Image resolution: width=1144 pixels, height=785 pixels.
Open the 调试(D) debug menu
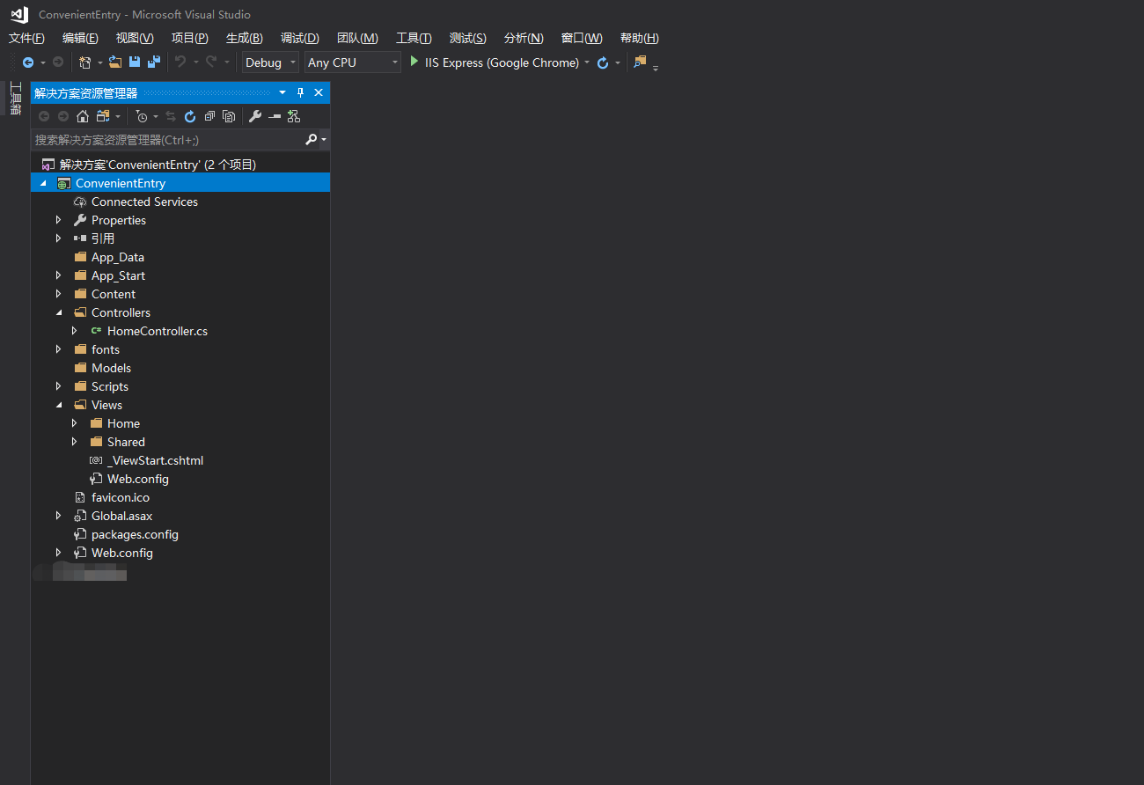300,38
